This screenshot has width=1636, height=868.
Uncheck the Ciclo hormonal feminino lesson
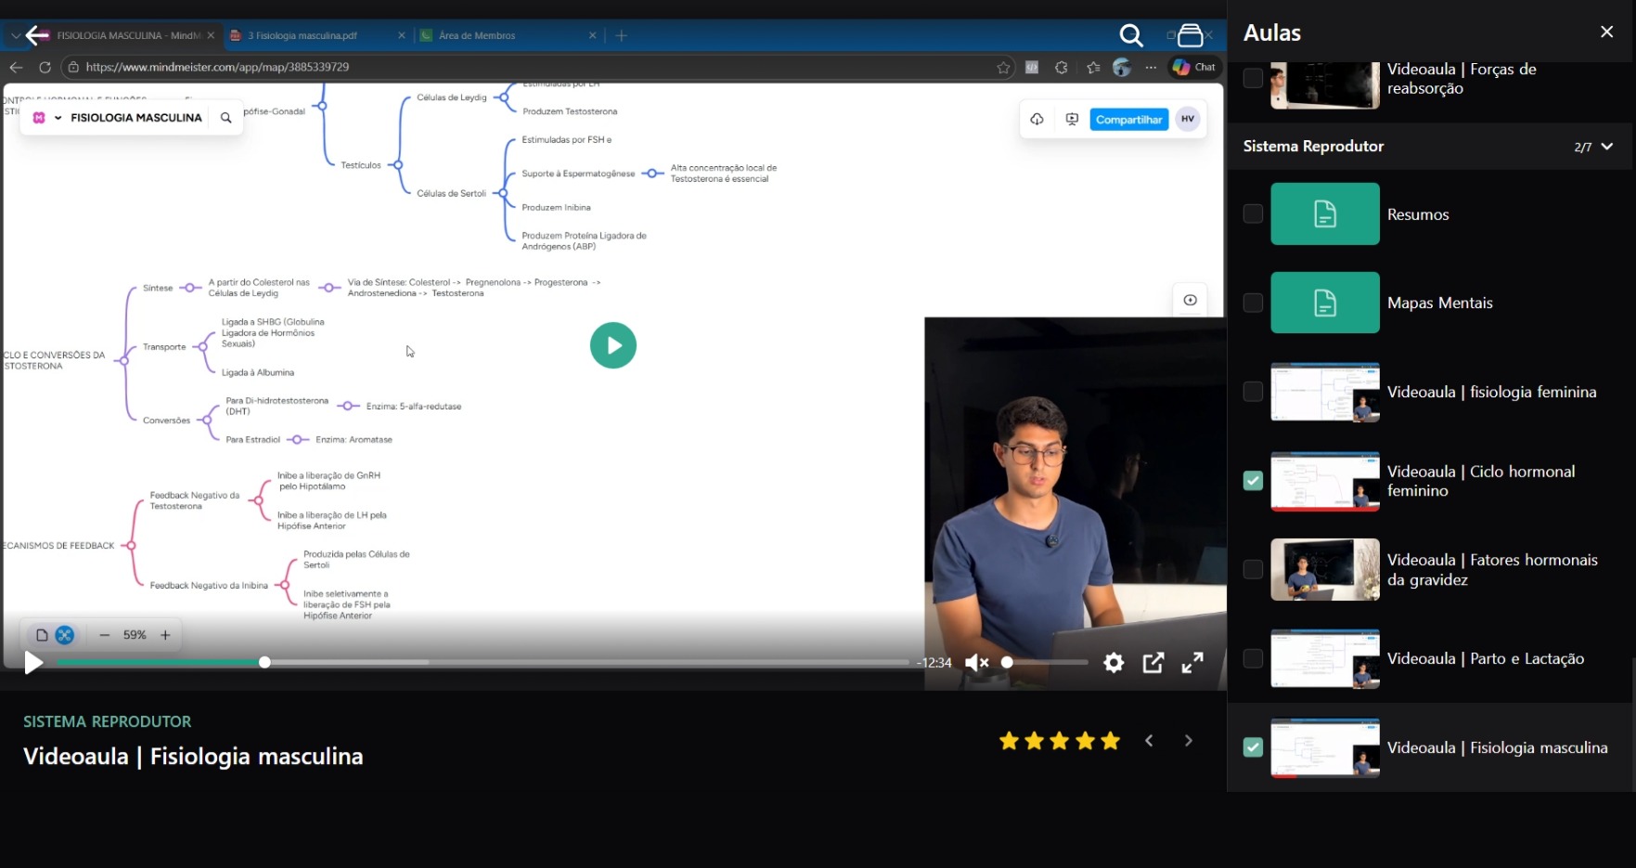[1253, 481]
